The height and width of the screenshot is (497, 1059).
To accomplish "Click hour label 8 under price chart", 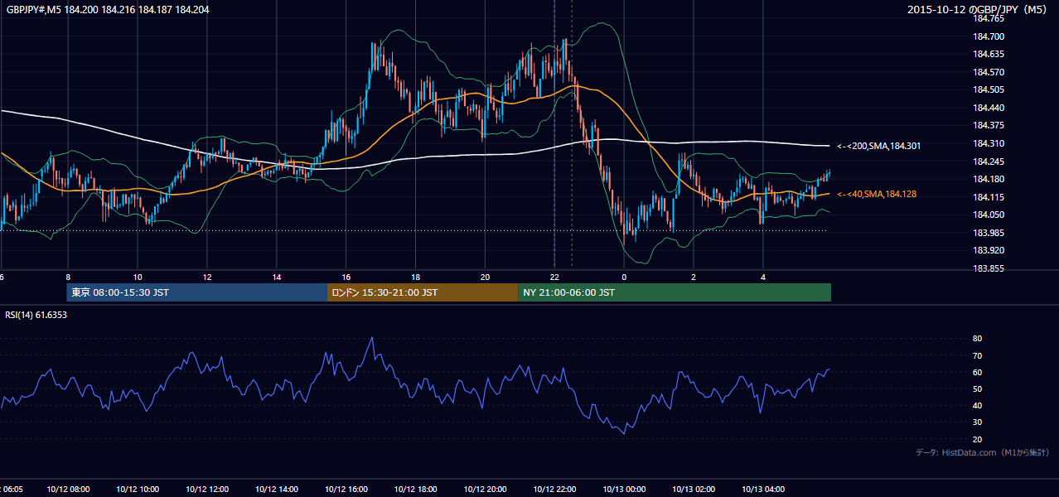I will click(68, 277).
